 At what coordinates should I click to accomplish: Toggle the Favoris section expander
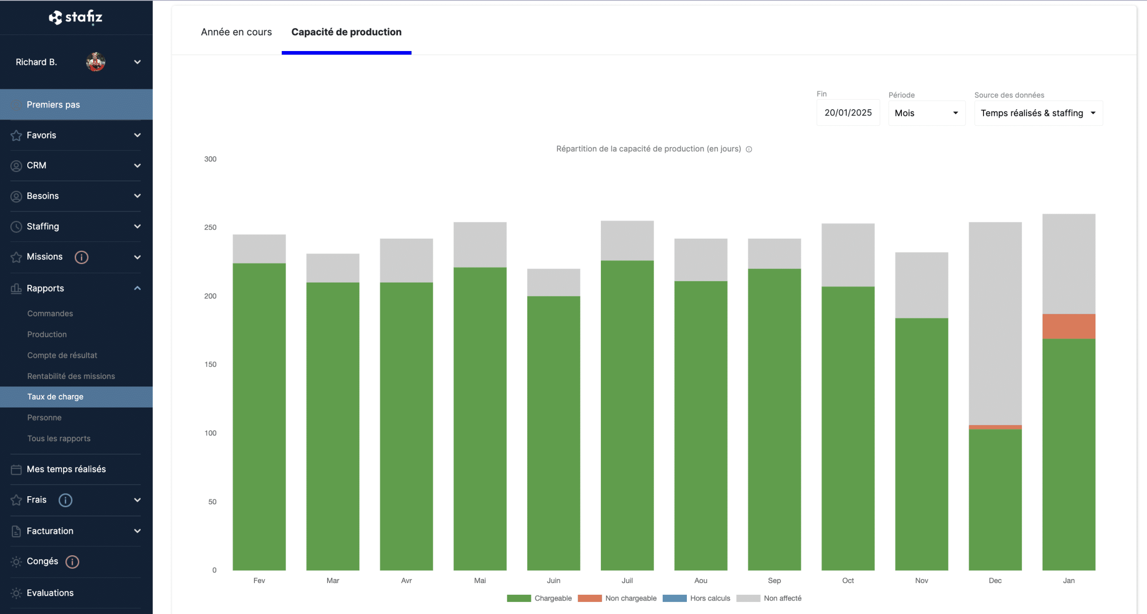pyautogui.click(x=137, y=134)
